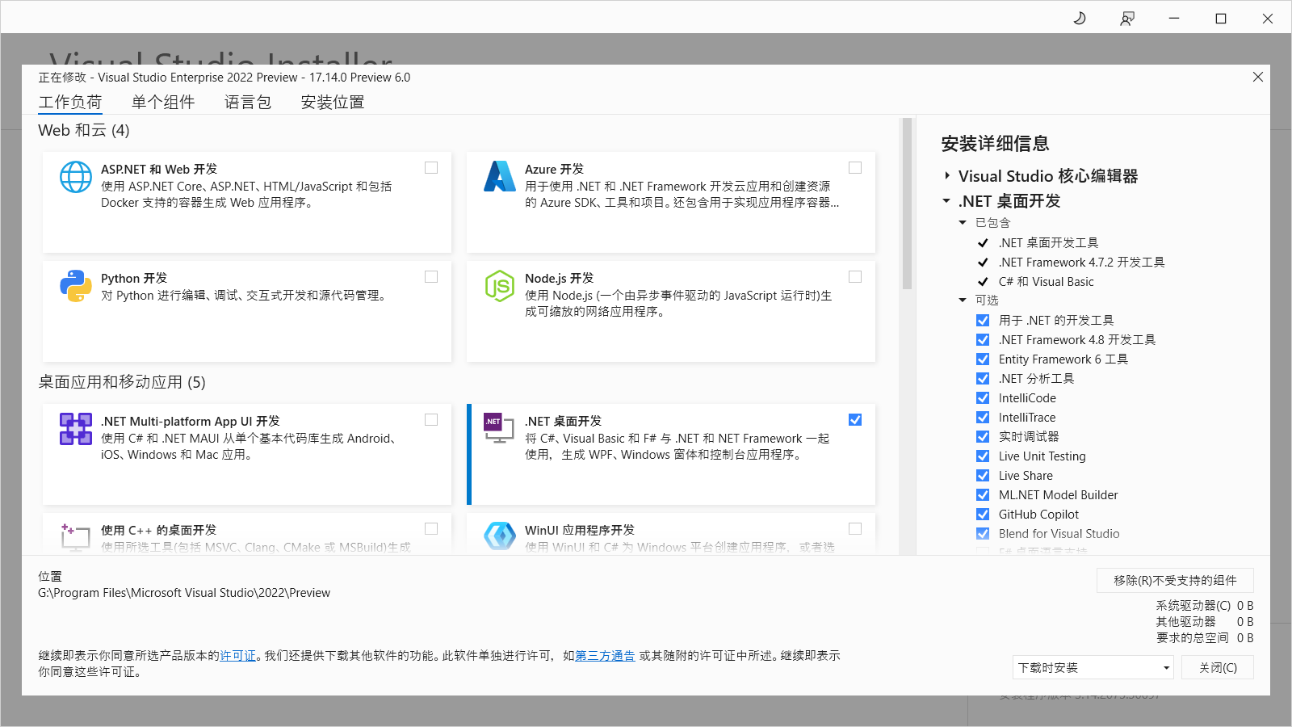Check the Node.js development workload
The height and width of the screenshot is (727, 1292).
855,277
